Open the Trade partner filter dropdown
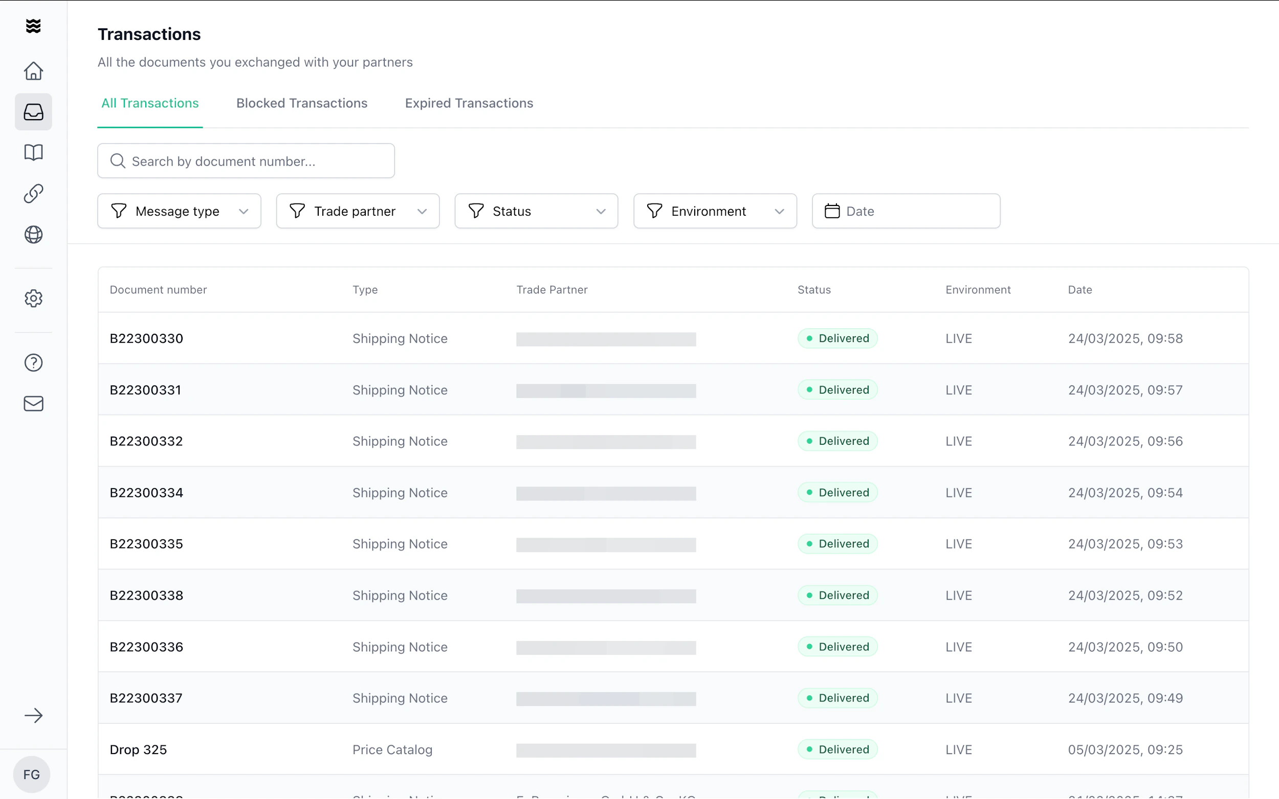 pyautogui.click(x=358, y=211)
